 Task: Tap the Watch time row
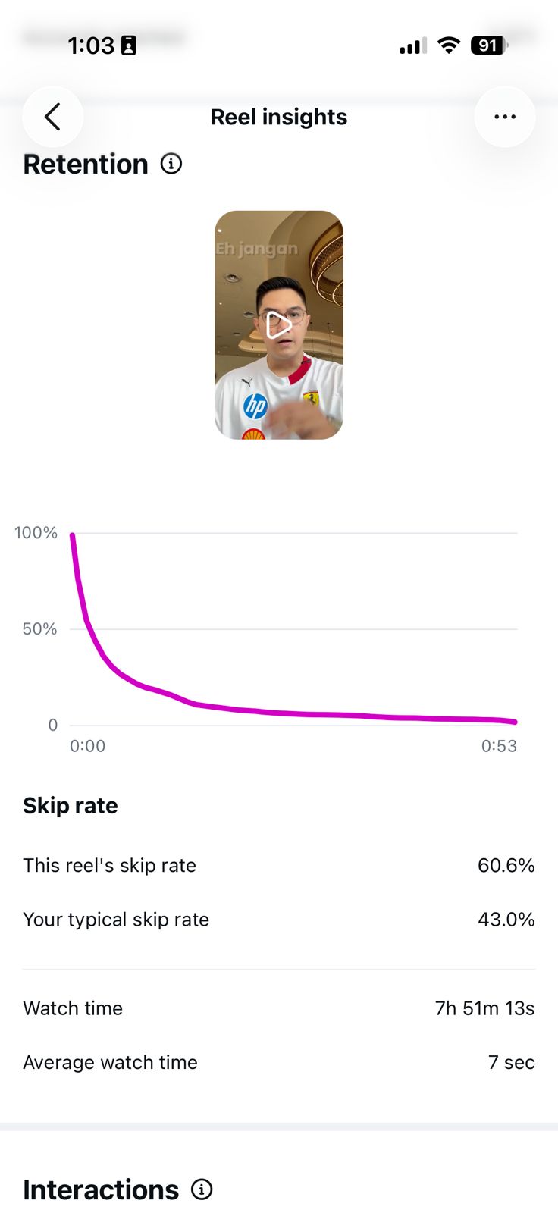pyautogui.click(x=279, y=1008)
